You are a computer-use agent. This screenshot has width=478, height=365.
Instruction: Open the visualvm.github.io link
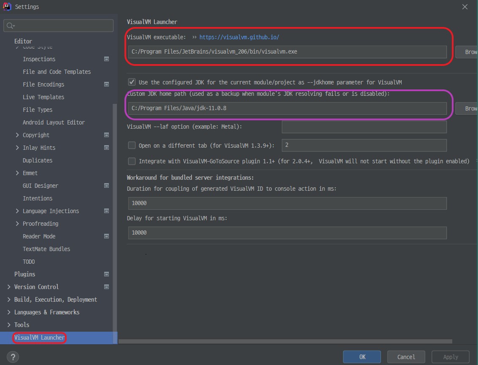[239, 37]
